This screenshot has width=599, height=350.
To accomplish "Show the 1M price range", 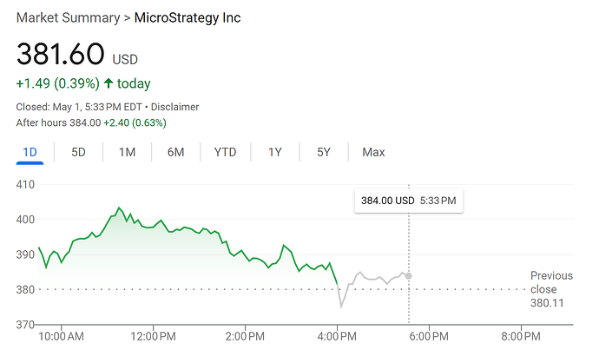I will coord(127,152).
